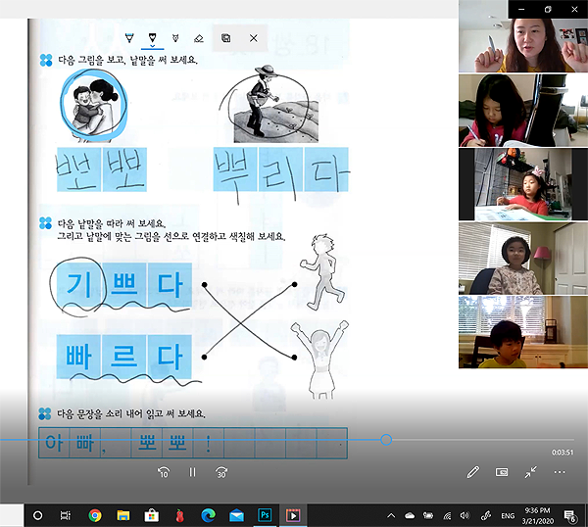Launch Google Chrome from taskbar

point(95,515)
